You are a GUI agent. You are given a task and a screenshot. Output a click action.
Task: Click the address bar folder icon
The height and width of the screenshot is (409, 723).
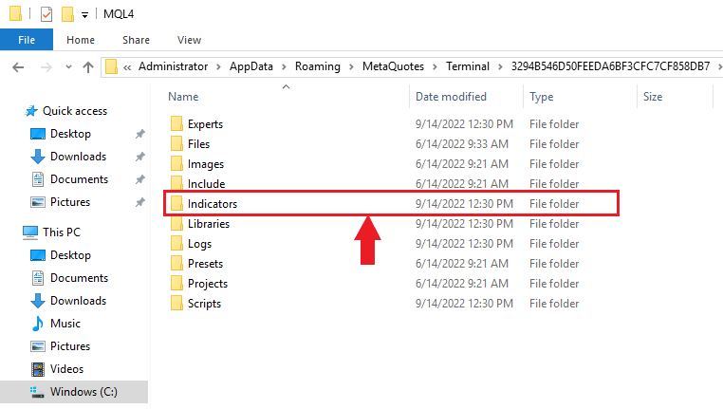111,66
